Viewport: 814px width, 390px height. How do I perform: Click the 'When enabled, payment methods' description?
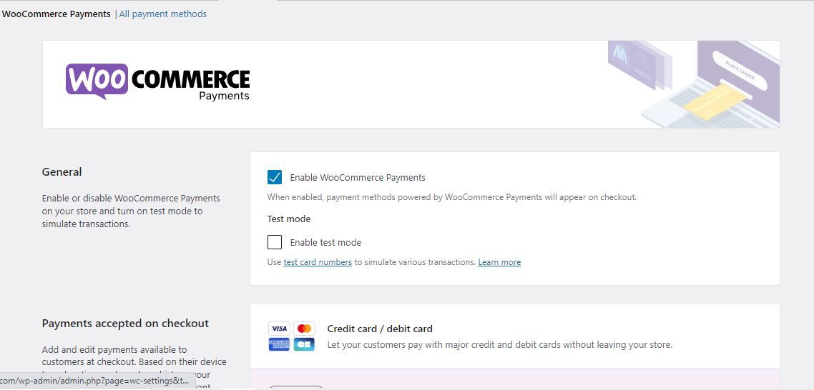coord(451,197)
